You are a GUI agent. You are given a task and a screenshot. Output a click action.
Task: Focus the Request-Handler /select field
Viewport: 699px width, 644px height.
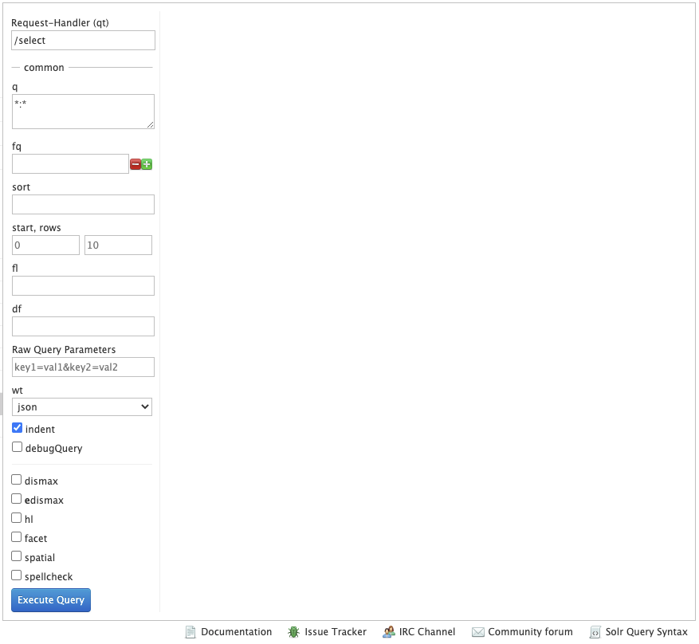pos(84,41)
